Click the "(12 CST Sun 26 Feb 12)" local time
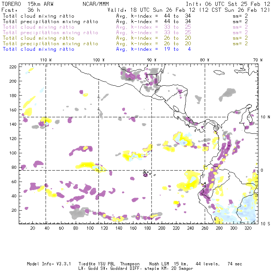 point(235,10)
